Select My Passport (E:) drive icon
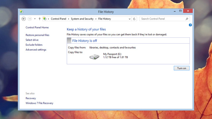 94,57
